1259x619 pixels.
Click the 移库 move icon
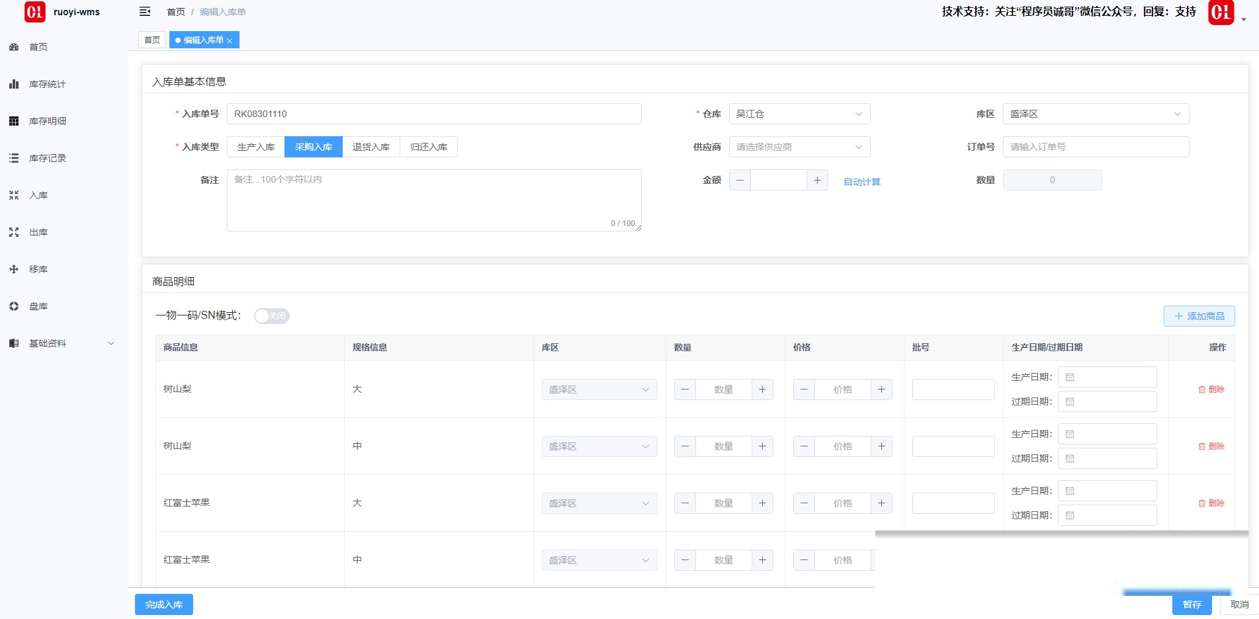(x=14, y=269)
